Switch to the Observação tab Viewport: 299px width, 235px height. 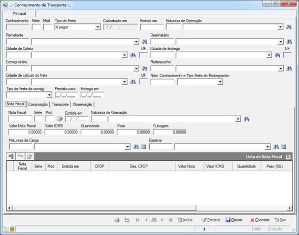[82, 104]
